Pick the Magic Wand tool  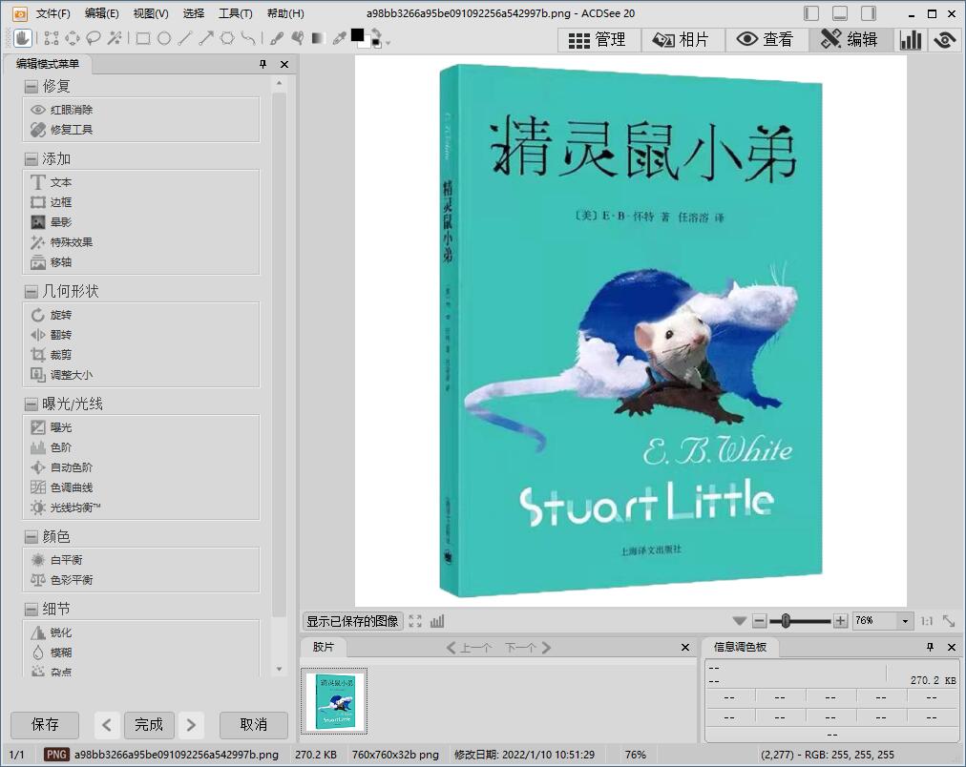(x=115, y=38)
